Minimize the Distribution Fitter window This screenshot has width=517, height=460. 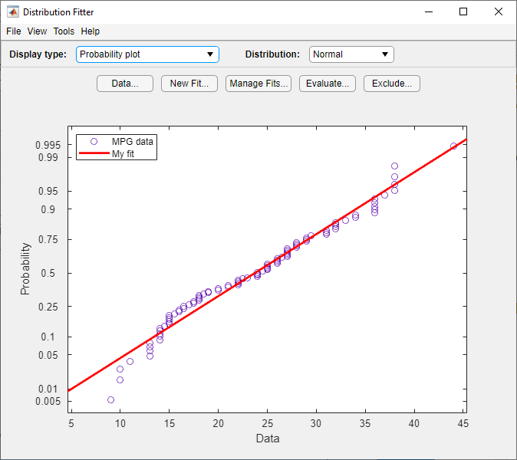(x=429, y=11)
